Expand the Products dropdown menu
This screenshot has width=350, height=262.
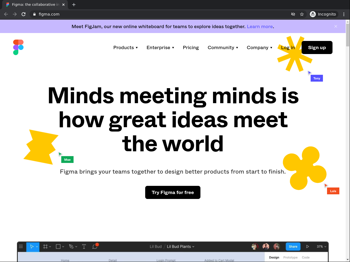click(126, 47)
